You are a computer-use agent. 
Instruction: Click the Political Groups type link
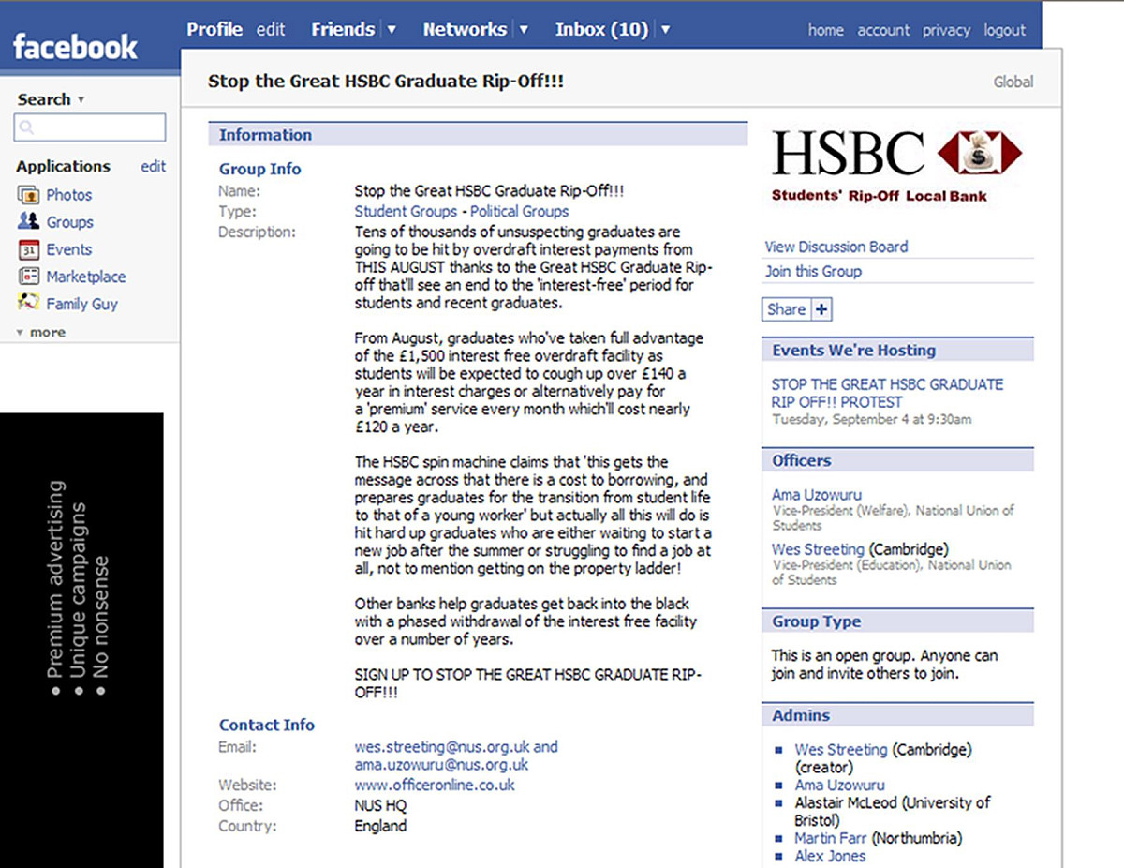point(520,211)
